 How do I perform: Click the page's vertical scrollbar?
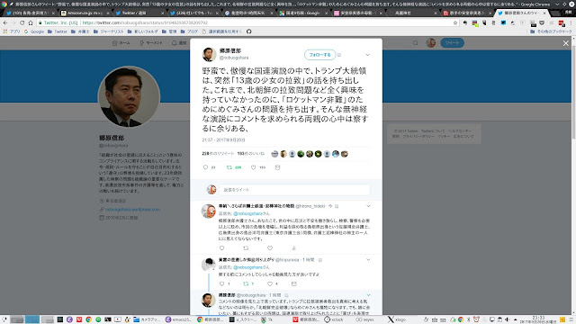tap(573, 92)
